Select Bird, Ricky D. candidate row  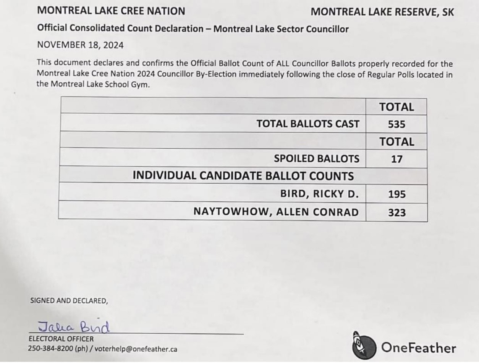coord(243,193)
